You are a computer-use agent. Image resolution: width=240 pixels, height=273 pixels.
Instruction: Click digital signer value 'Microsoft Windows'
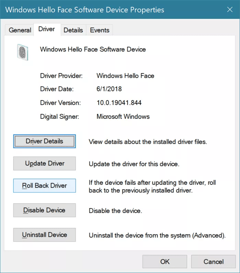(123, 117)
